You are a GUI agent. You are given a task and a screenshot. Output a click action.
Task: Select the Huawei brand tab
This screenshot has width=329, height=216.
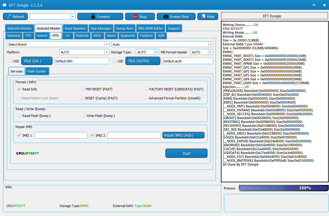(42, 36)
